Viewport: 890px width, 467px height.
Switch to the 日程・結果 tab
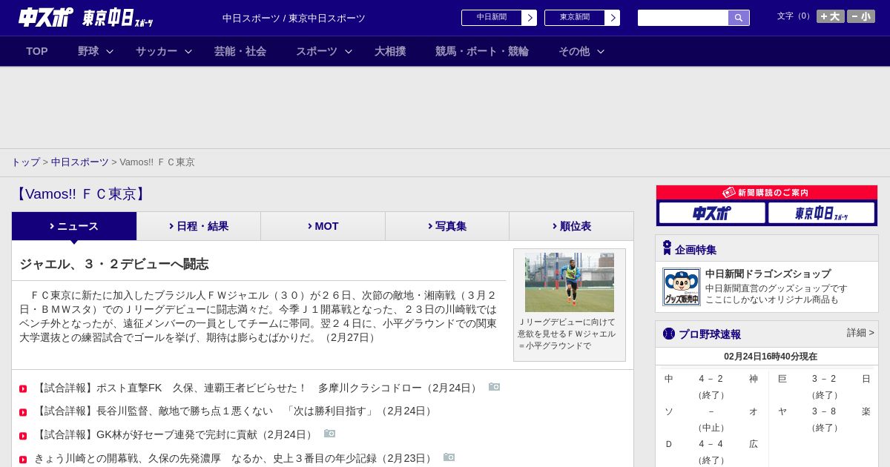[x=199, y=226]
